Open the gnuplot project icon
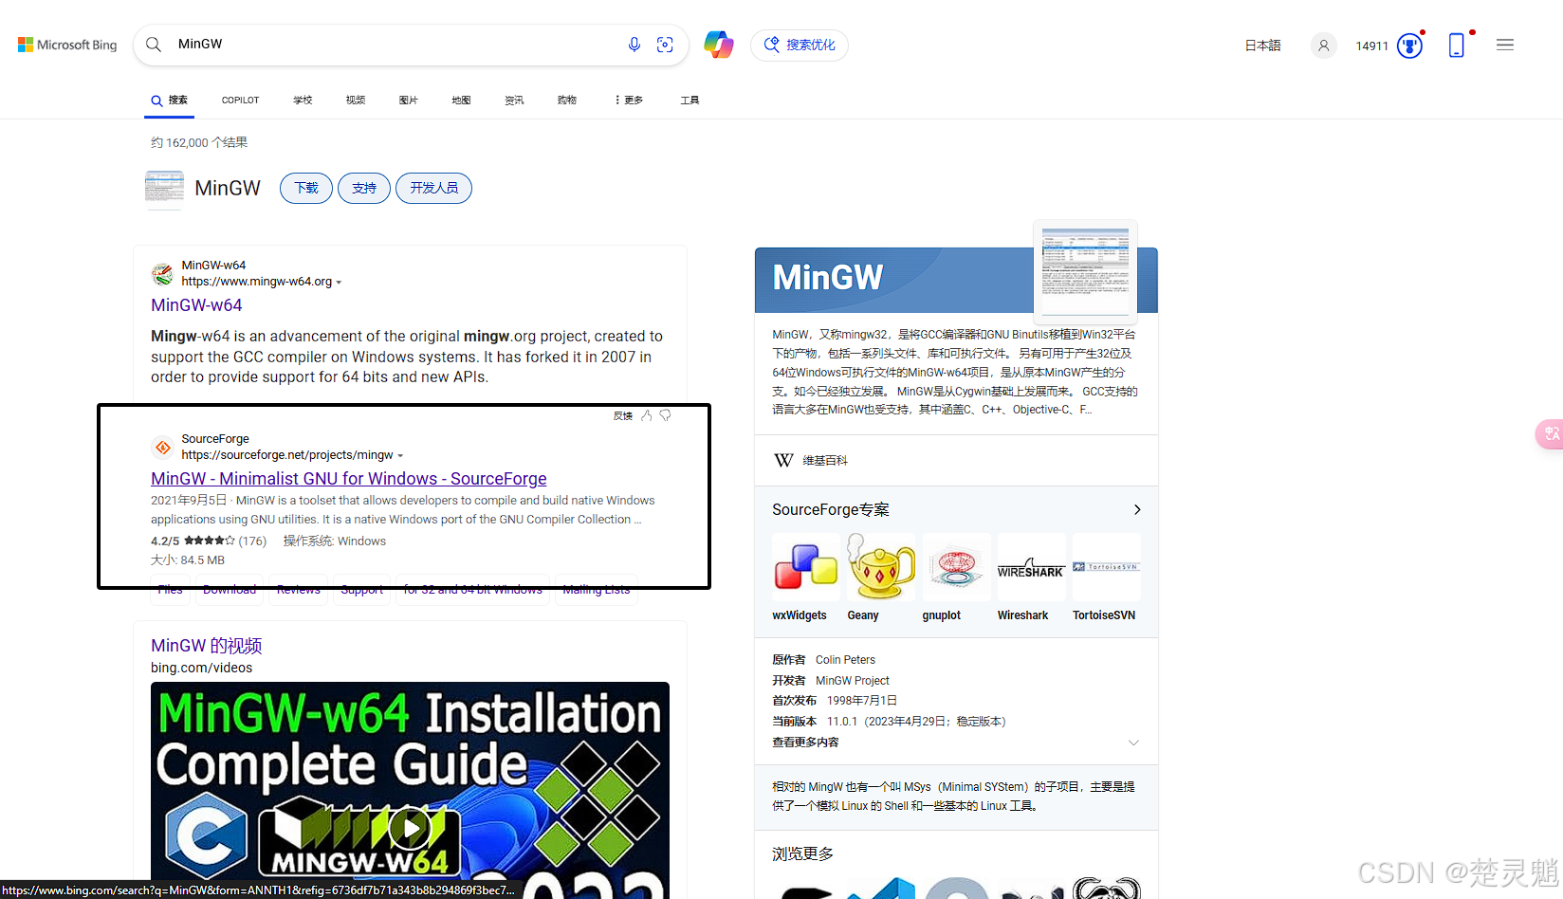The height and width of the screenshot is (899, 1563). (x=956, y=567)
